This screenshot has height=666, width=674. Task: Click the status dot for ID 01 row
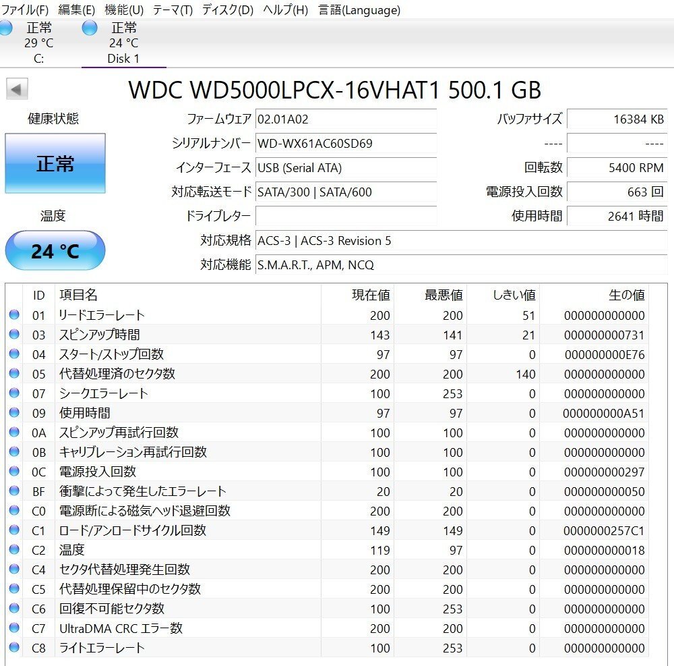(14, 314)
